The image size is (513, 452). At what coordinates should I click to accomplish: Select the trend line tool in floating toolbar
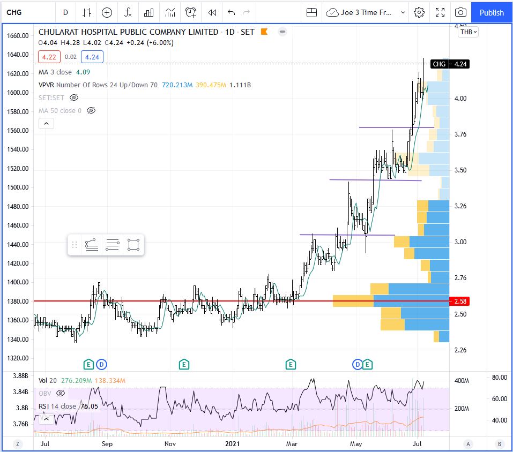92,244
